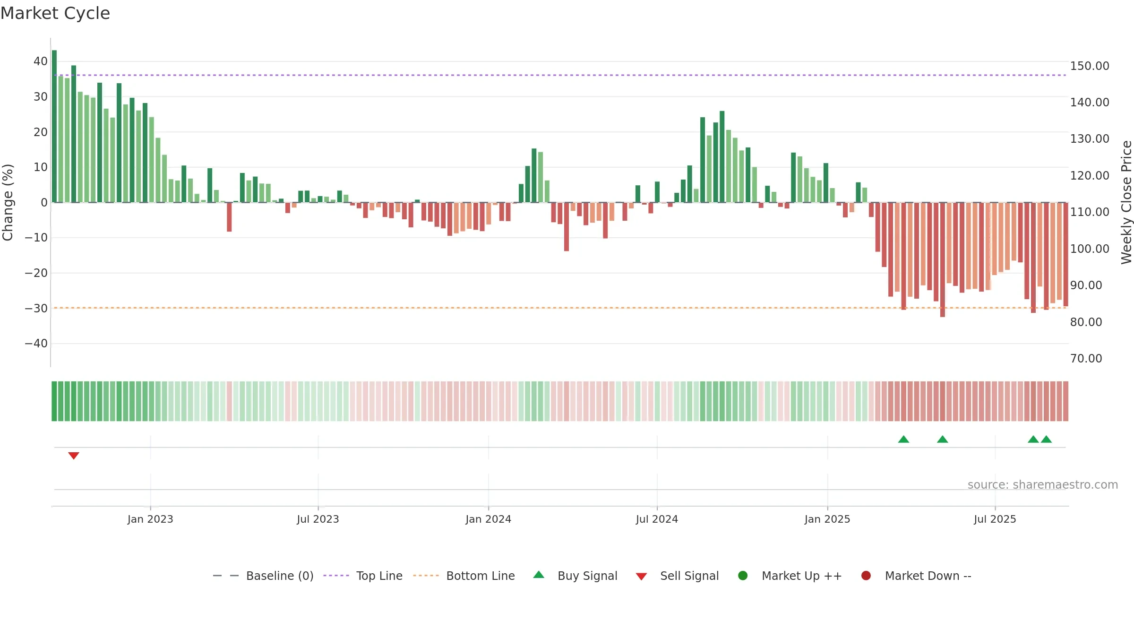Image resolution: width=1134 pixels, height=638 pixels.
Task: Click the 150.00 price axis label
Action: [1090, 66]
